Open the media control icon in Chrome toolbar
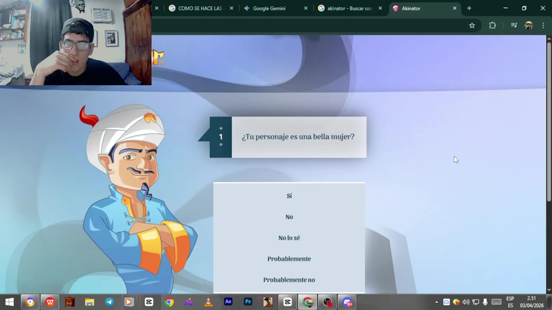 (514, 25)
